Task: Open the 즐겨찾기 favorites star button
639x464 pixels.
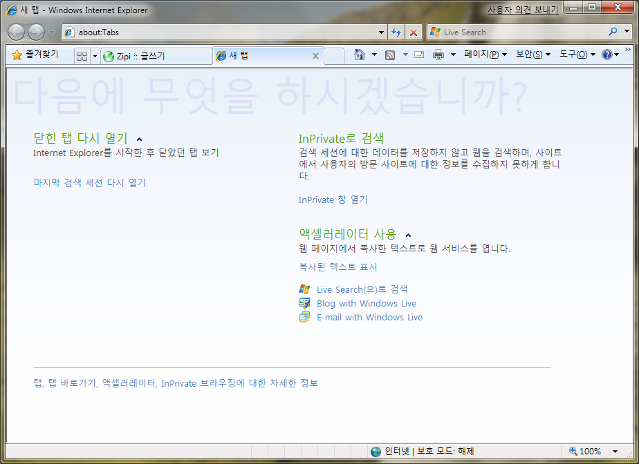Action: [x=35, y=55]
